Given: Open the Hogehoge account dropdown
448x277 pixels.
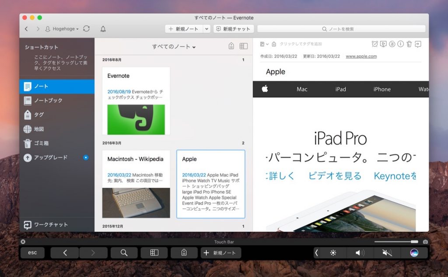Looking at the screenshot, I should pyautogui.click(x=62, y=29).
